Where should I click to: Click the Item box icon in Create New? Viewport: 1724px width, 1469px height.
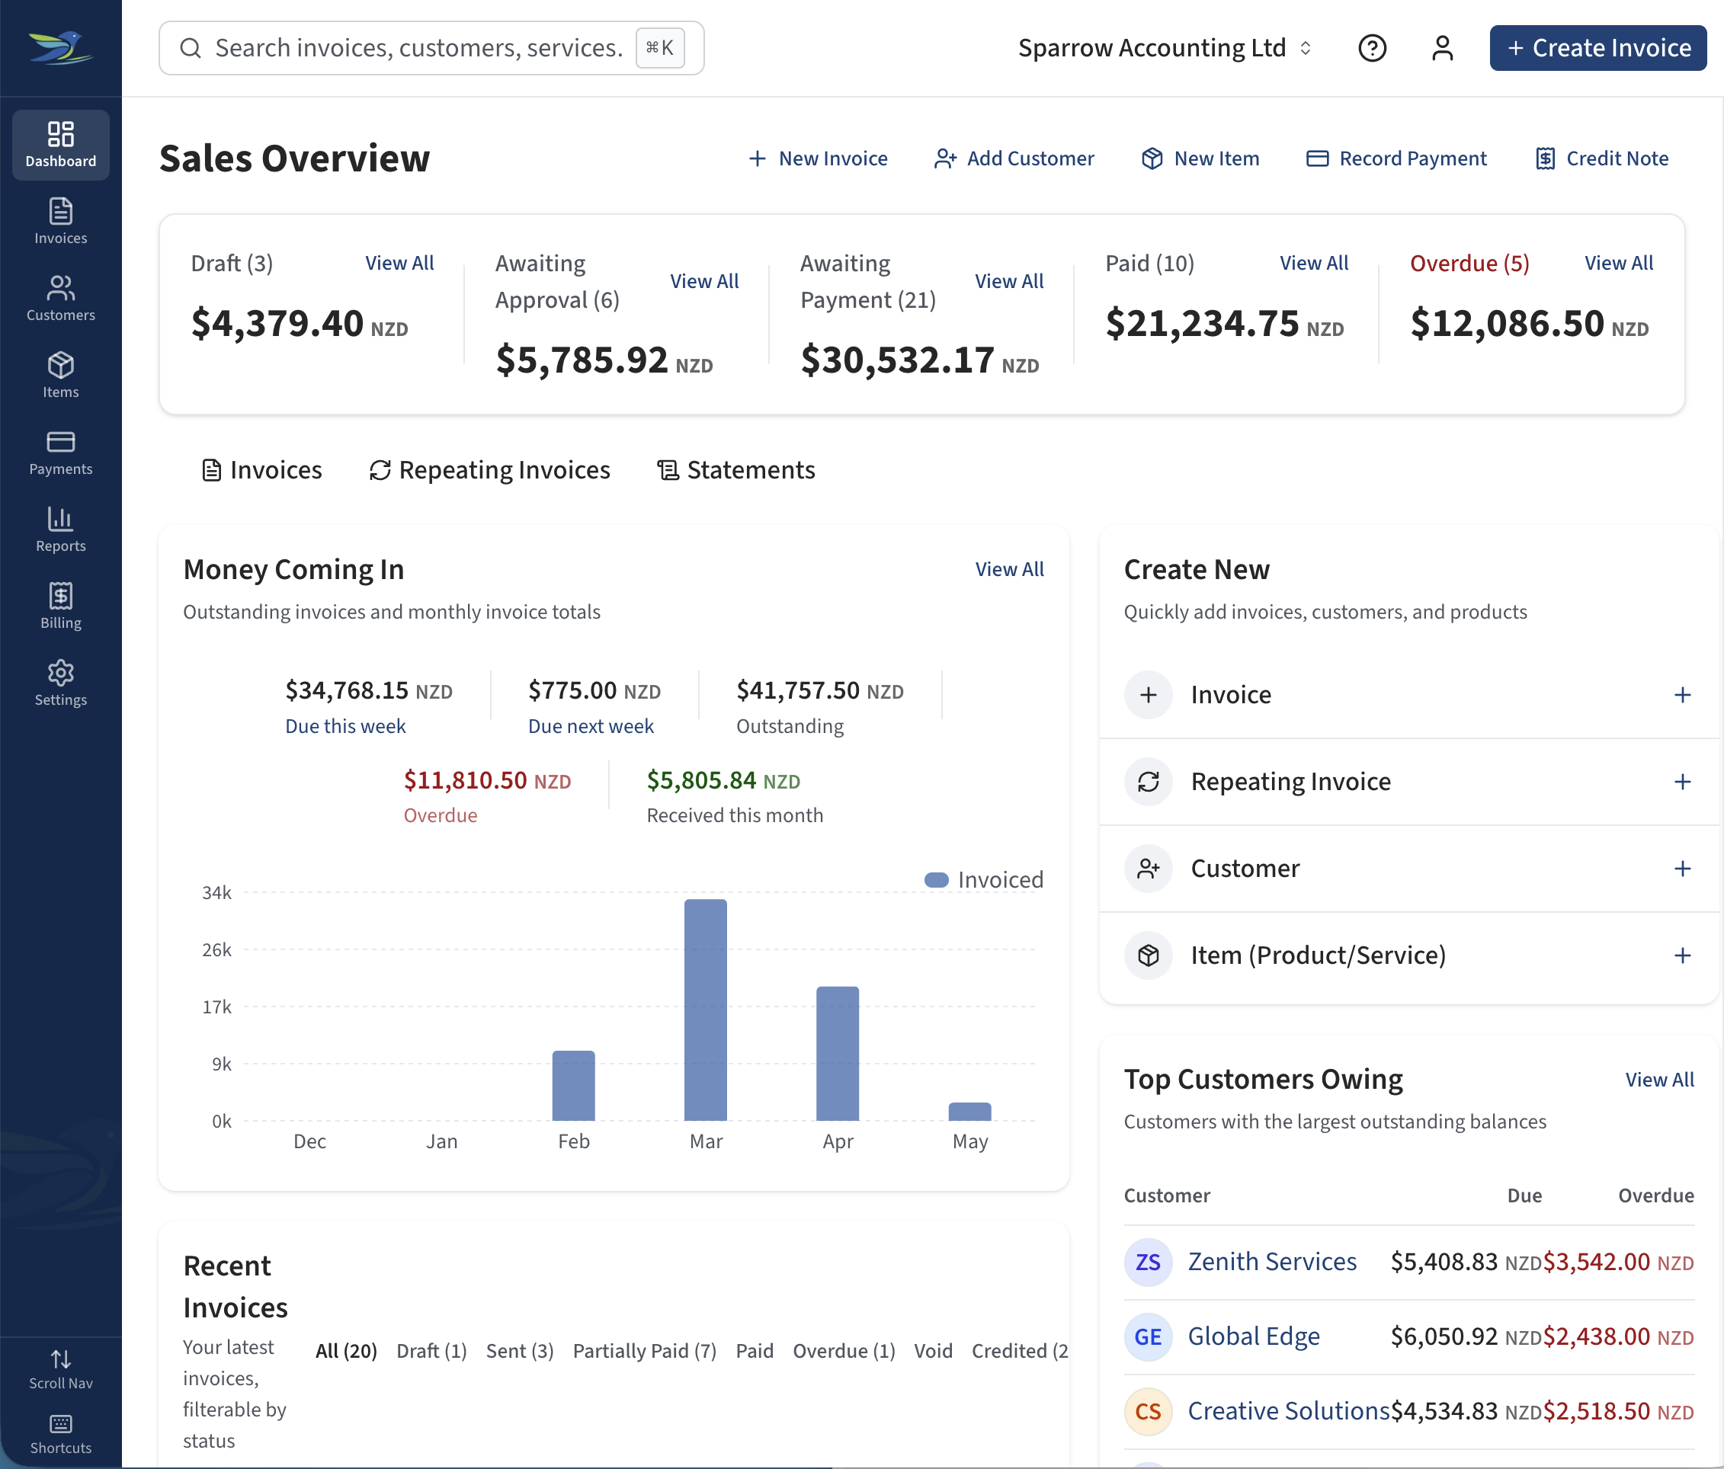point(1149,955)
